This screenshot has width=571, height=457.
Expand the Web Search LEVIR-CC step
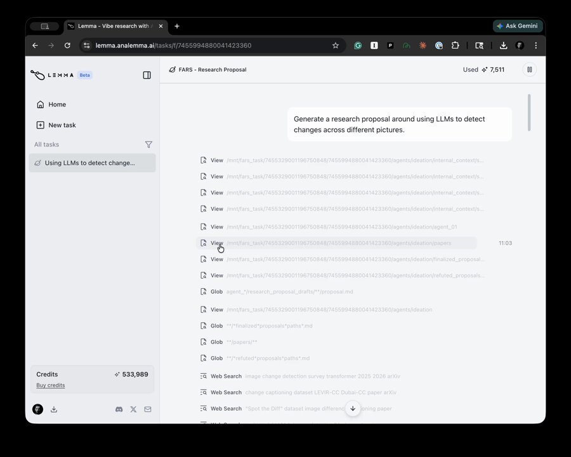[x=298, y=392]
